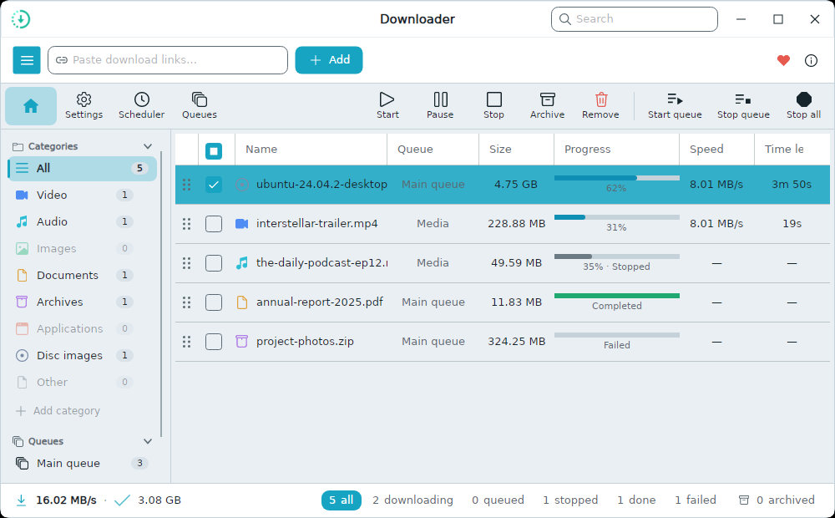Click the music icon of the-daily-podcast
Screen dimensions: 835x518
coord(242,263)
